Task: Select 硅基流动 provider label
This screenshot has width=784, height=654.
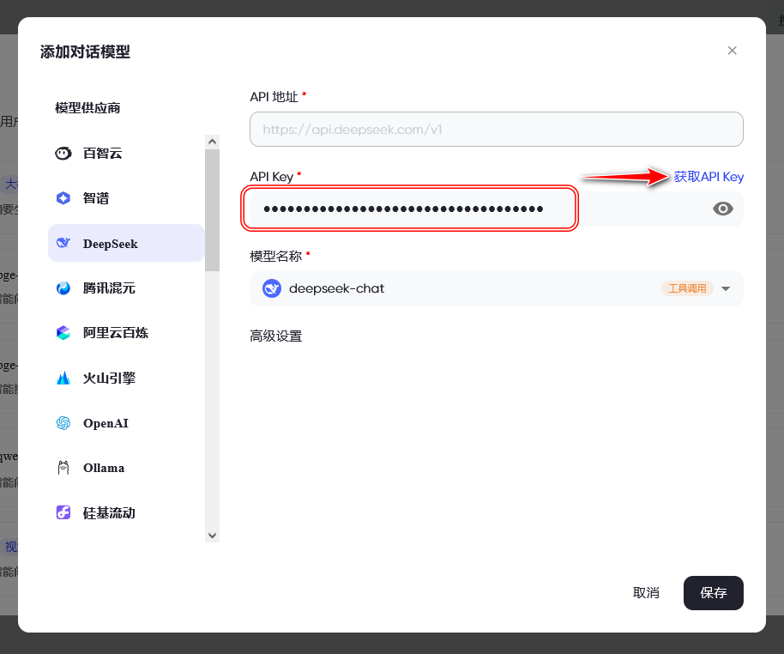Action: pos(109,513)
